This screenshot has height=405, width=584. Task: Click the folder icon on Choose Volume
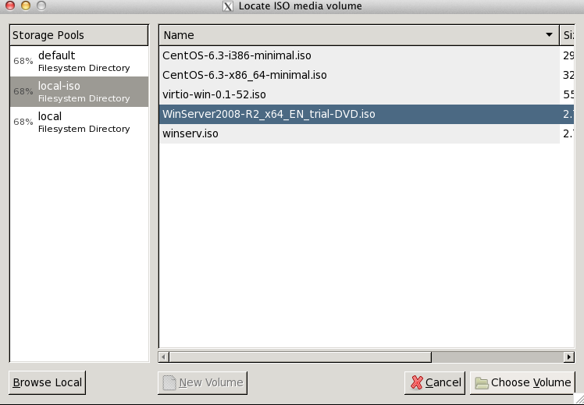(x=482, y=383)
